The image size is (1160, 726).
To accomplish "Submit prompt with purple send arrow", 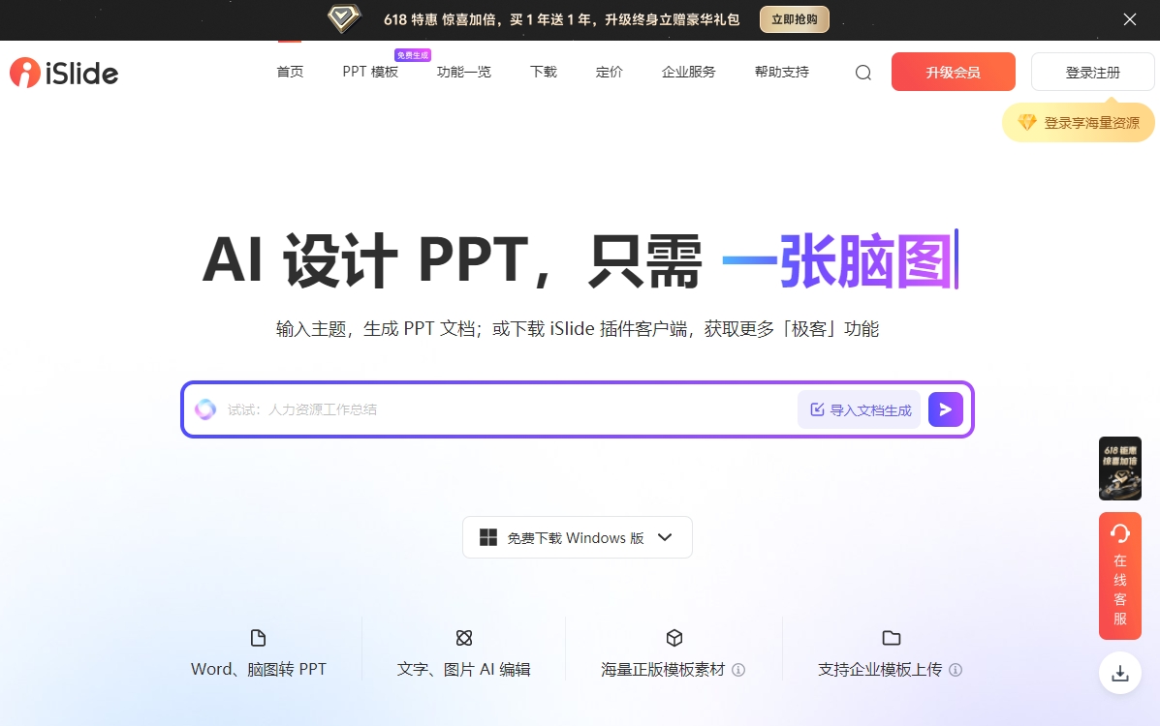I will (x=946, y=409).
